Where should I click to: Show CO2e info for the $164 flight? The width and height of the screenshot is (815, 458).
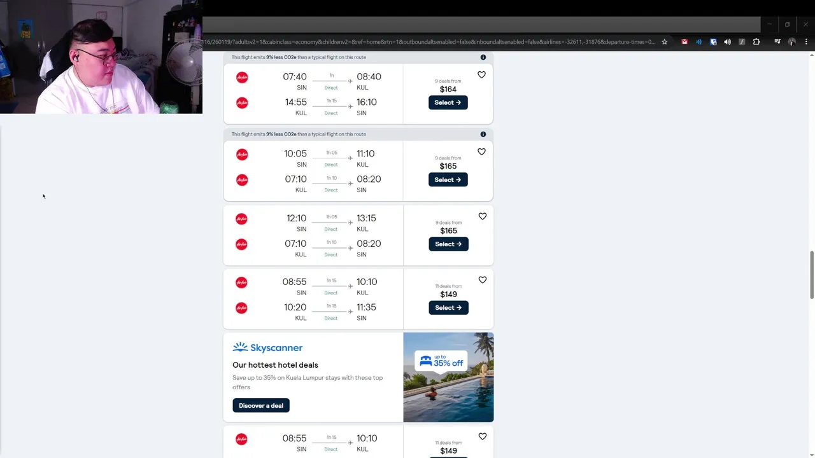tap(483, 57)
